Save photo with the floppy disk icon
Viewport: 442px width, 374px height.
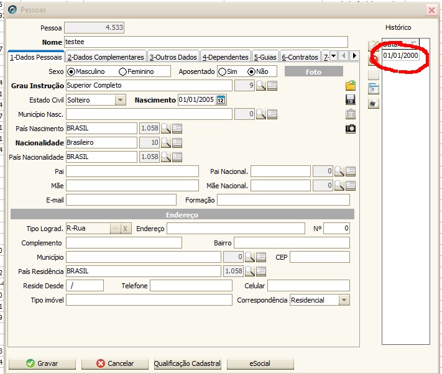351,99
